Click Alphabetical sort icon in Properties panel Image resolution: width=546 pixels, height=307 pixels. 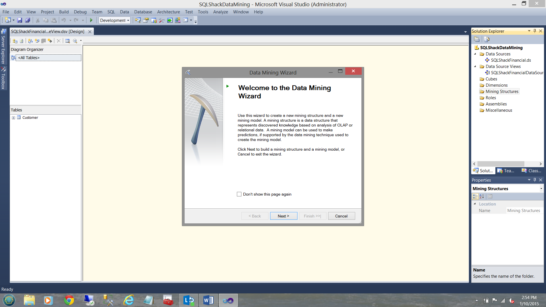pyautogui.click(x=481, y=196)
